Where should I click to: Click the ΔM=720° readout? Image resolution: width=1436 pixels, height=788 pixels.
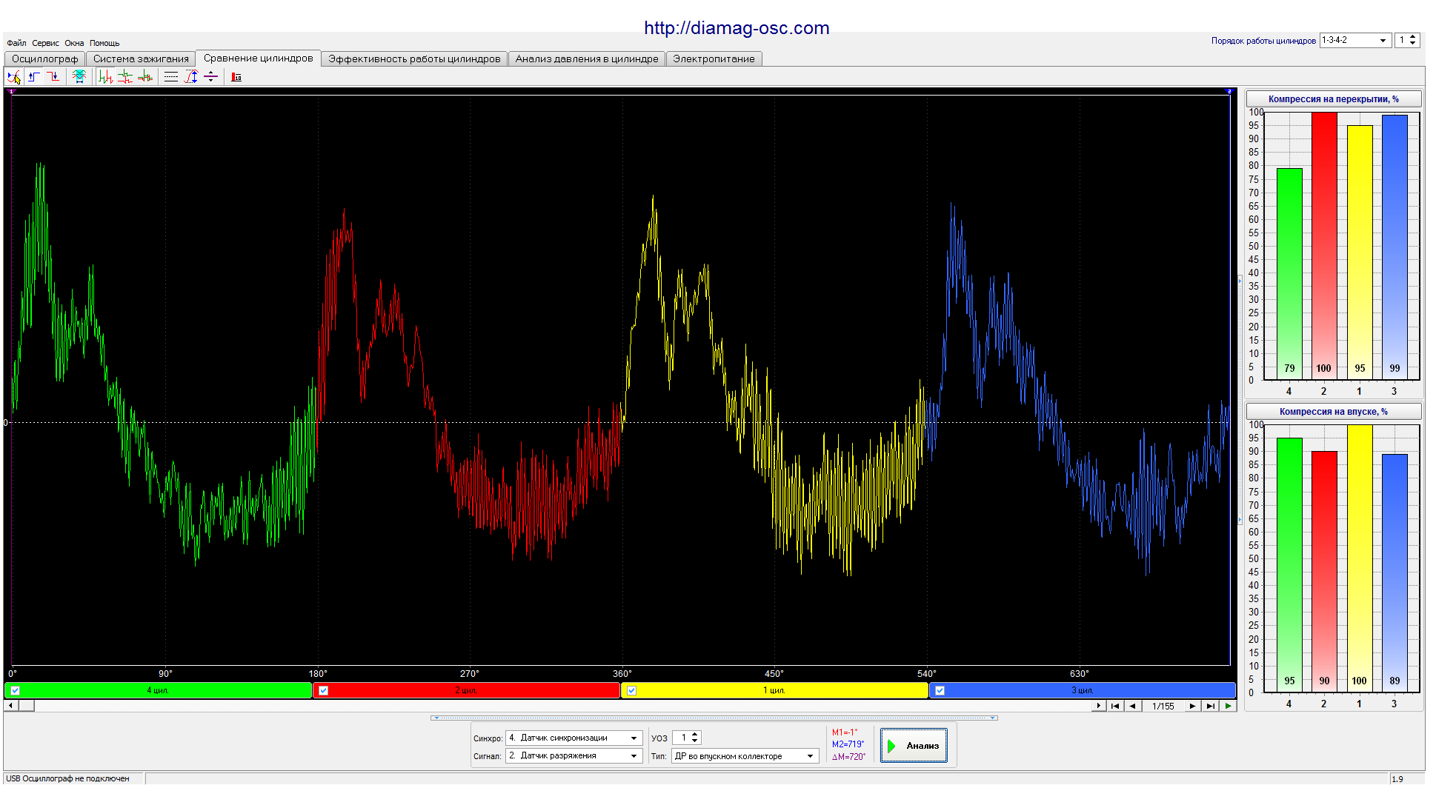tap(848, 757)
